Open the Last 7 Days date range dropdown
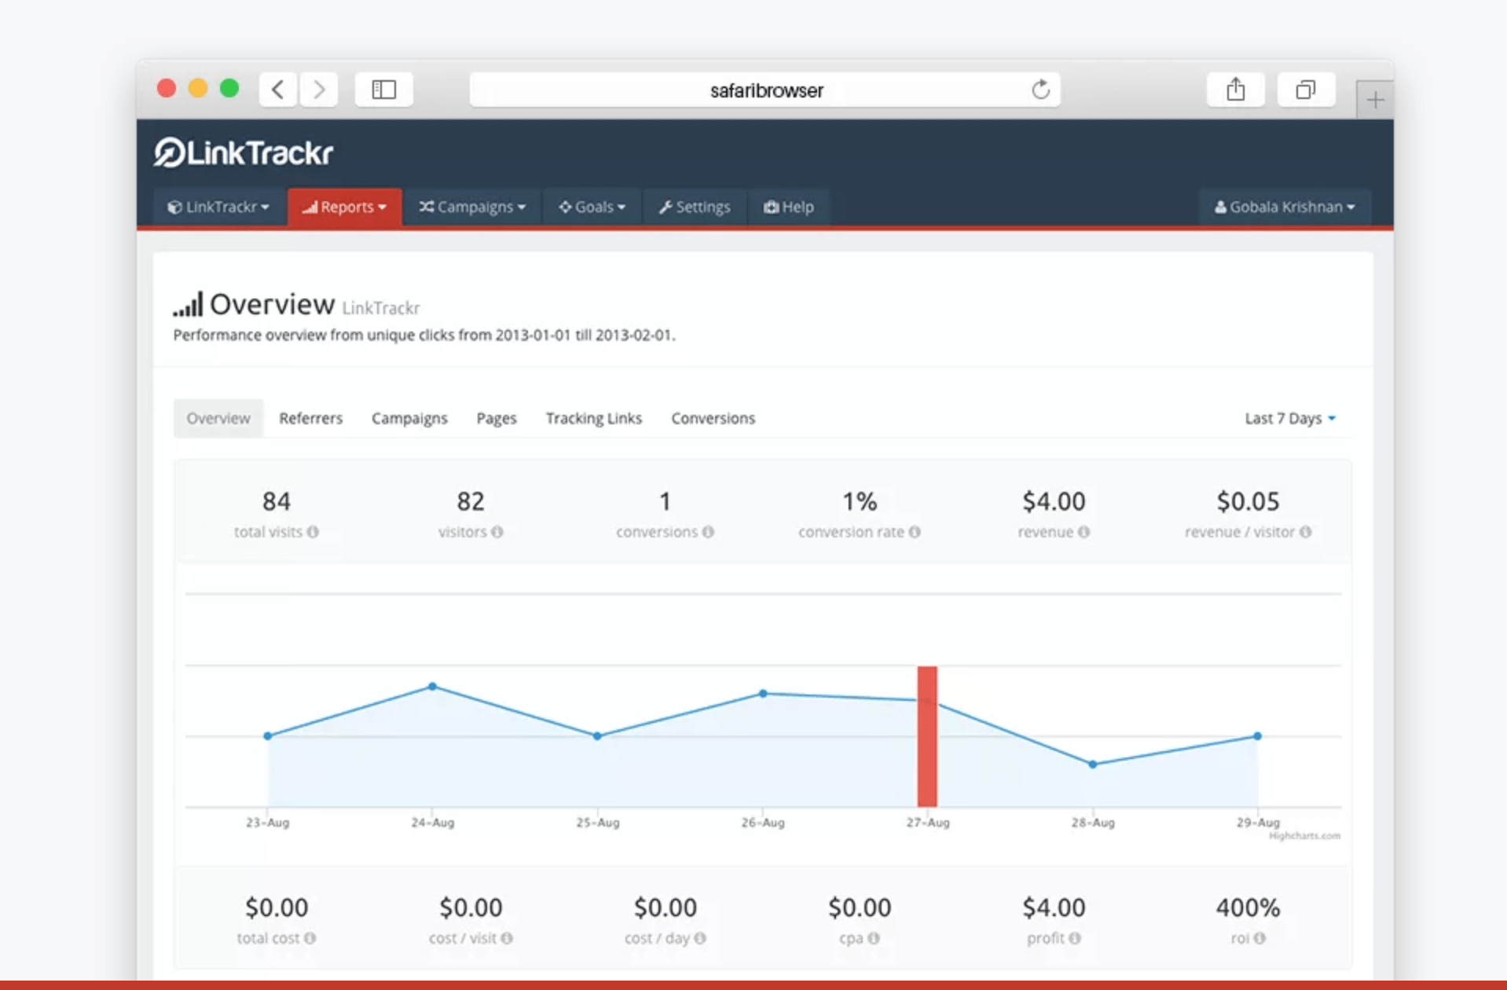The width and height of the screenshot is (1507, 990). click(1289, 418)
